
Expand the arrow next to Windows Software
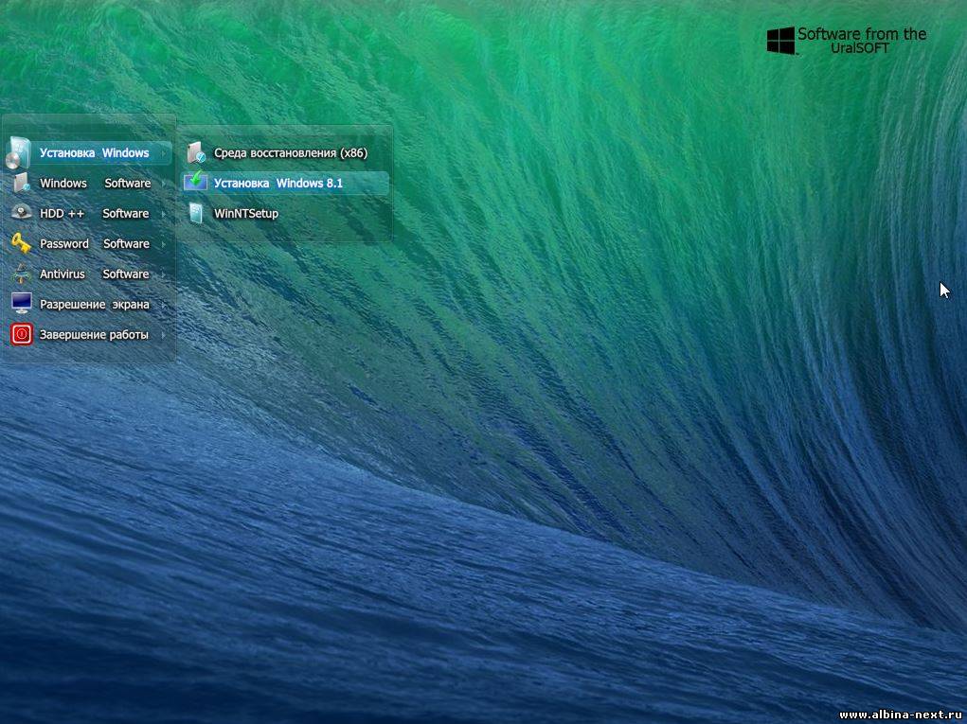[164, 183]
